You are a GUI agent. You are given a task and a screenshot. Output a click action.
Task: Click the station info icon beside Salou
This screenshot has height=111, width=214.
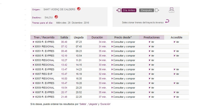pyautogui.click(x=56, y=17)
